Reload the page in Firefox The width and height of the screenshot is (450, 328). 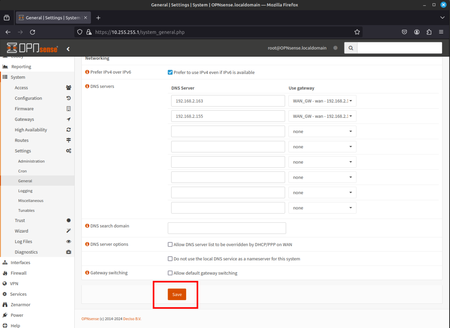[x=33, y=32]
